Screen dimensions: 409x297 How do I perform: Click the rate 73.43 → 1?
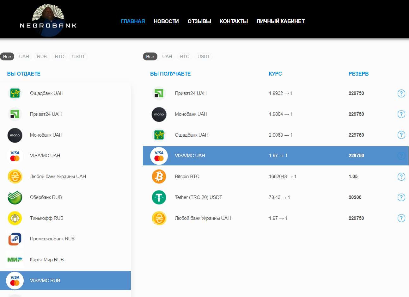[x=279, y=197]
